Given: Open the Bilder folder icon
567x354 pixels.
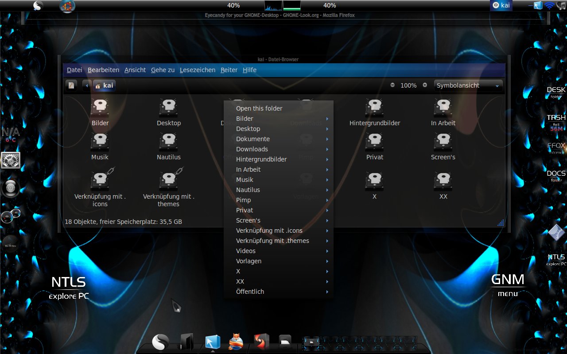Looking at the screenshot, I should tap(100, 108).
